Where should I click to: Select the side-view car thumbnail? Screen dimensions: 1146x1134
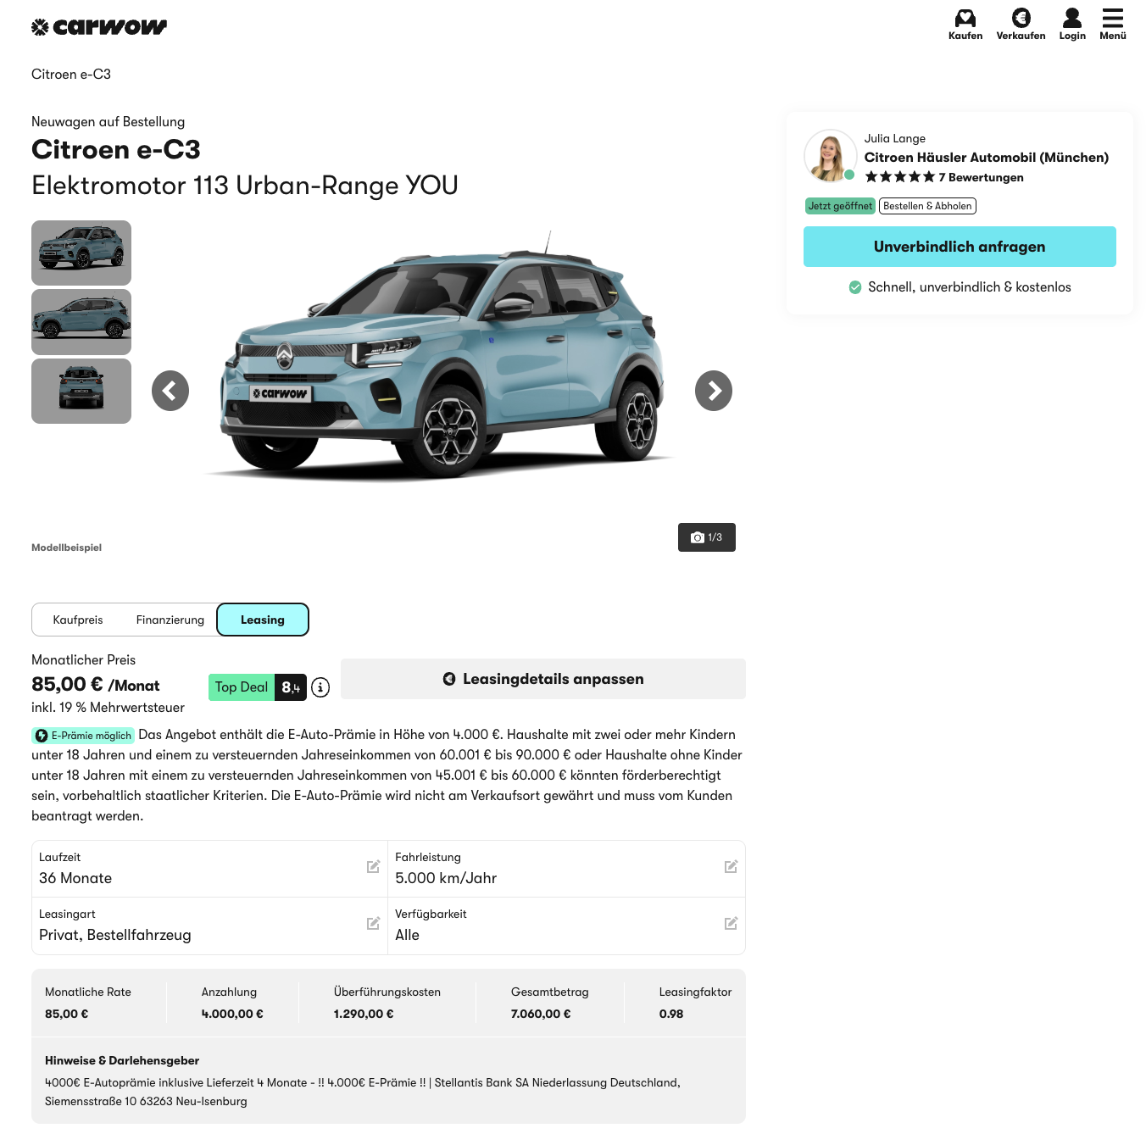[81, 322]
